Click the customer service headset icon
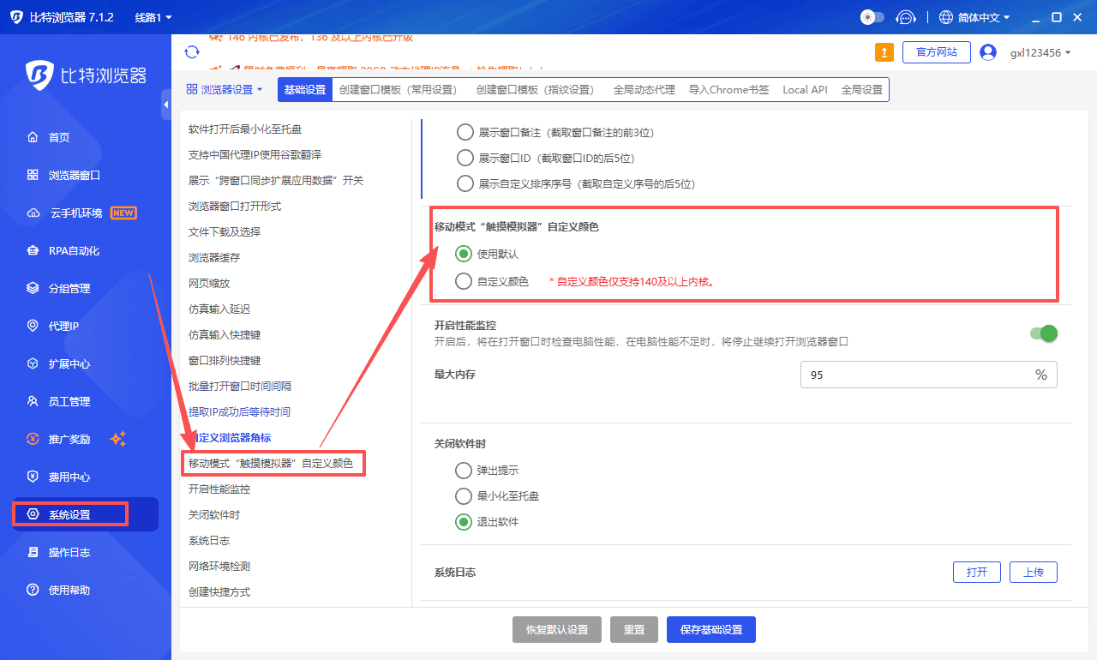 (x=906, y=16)
